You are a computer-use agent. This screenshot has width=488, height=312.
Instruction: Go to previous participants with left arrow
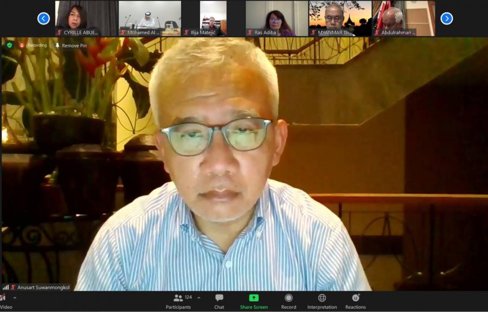[43, 18]
